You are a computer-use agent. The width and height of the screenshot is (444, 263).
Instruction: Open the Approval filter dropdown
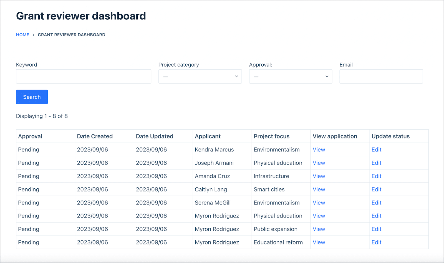(x=290, y=76)
